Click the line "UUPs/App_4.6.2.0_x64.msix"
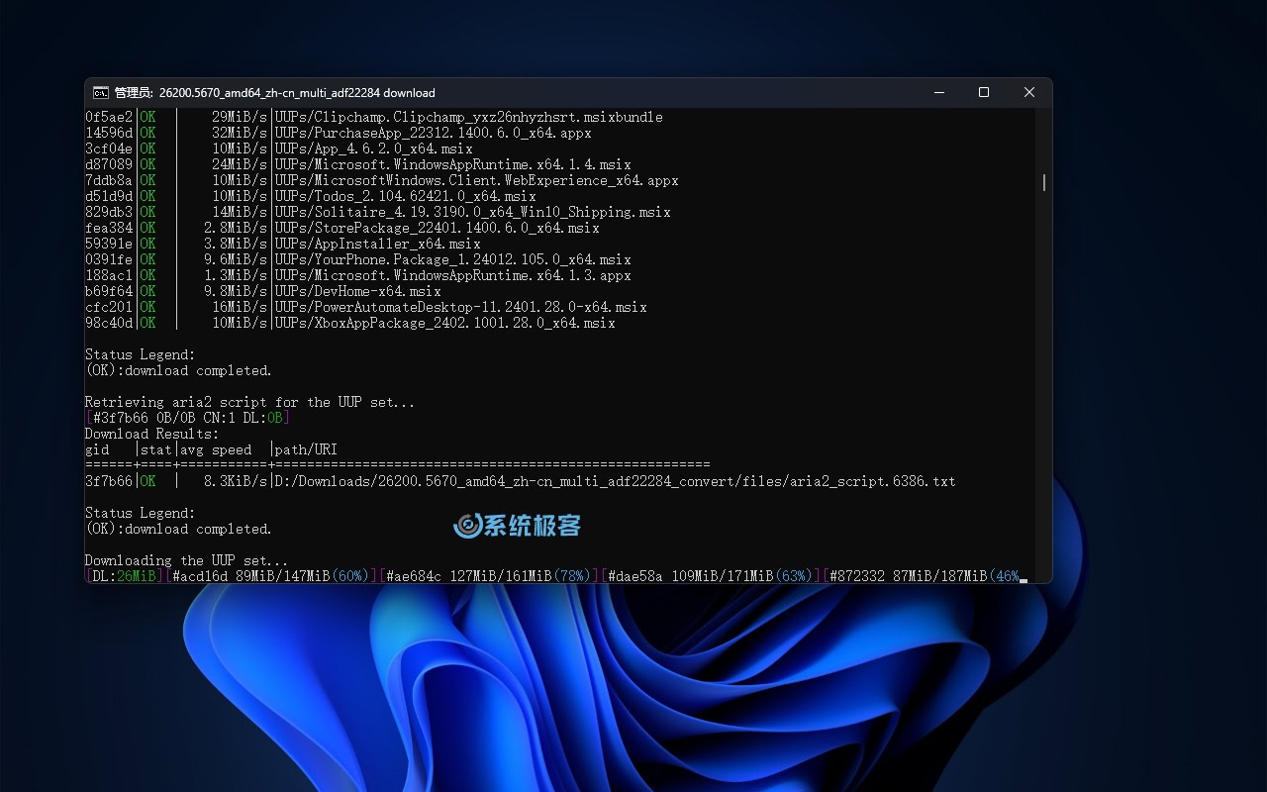The height and width of the screenshot is (792, 1267). [374, 148]
